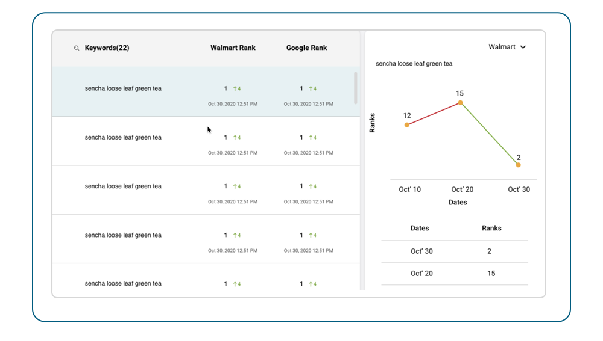
Task: Click the Oct' 10 data point labeled 12
Action: 407,124
